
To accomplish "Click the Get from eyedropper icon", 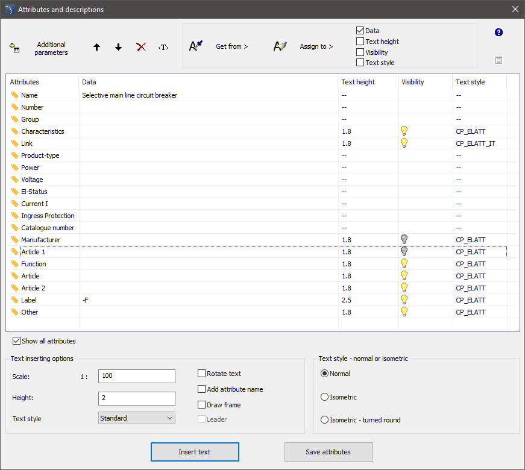I will (x=196, y=46).
